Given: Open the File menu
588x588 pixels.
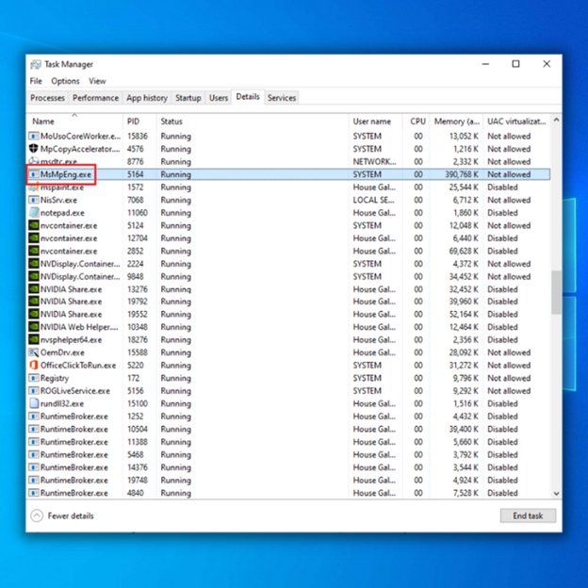Looking at the screenshot, I should pos(36,81).
